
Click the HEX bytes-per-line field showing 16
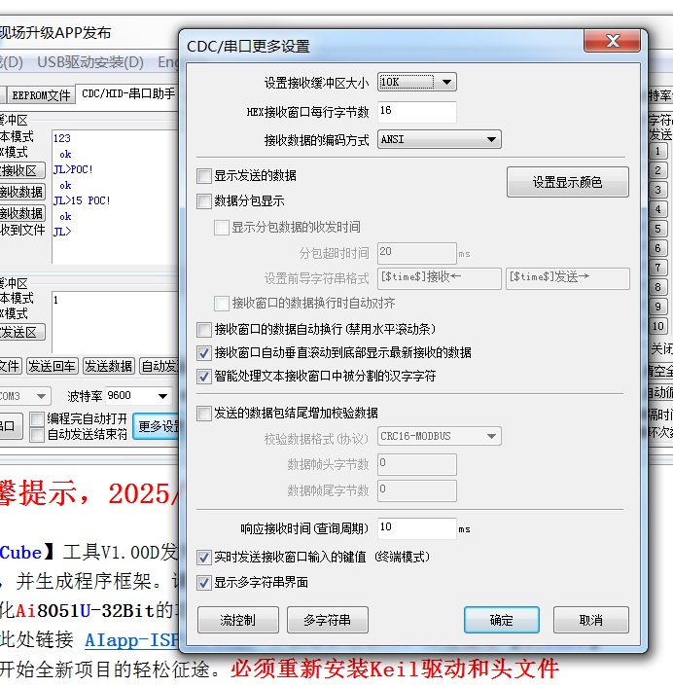pos(417,111)
